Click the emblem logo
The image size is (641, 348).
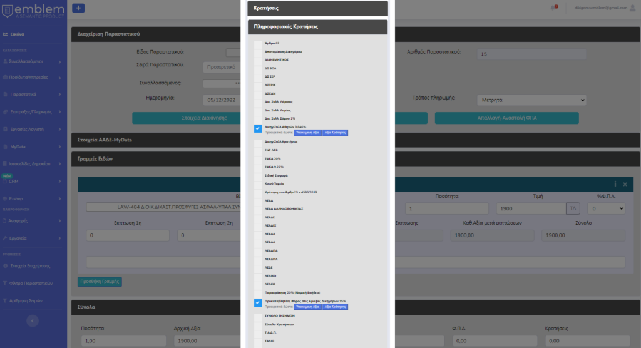click(33, 11)
